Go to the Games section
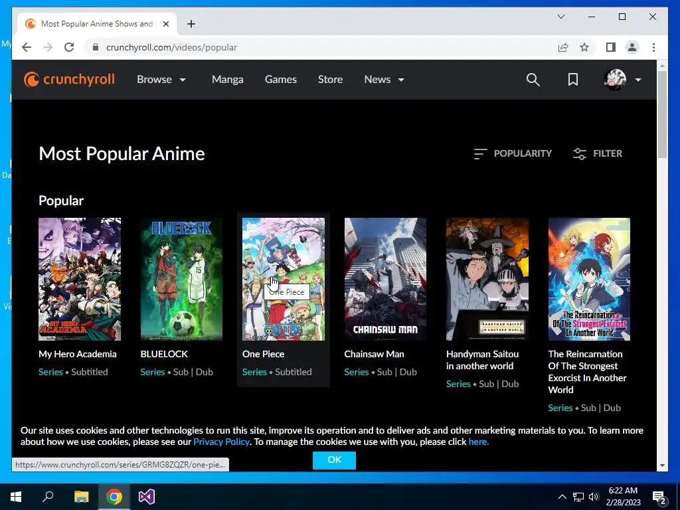 [281, 80]
